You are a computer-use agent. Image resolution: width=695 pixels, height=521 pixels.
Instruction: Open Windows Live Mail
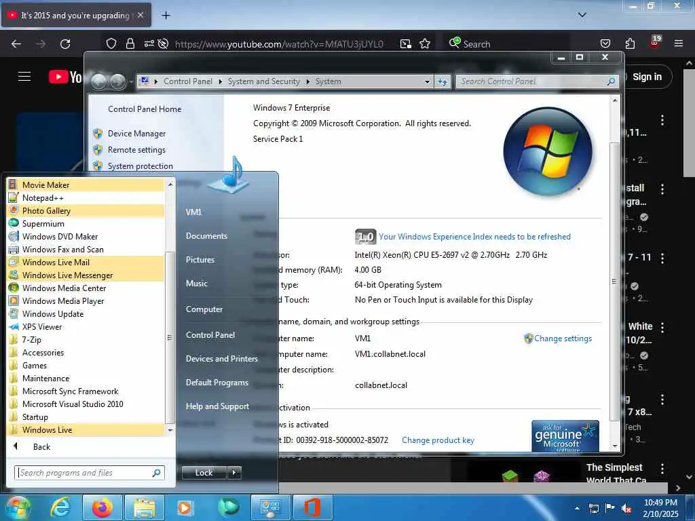pyautogui.click(x=86, y=262)
